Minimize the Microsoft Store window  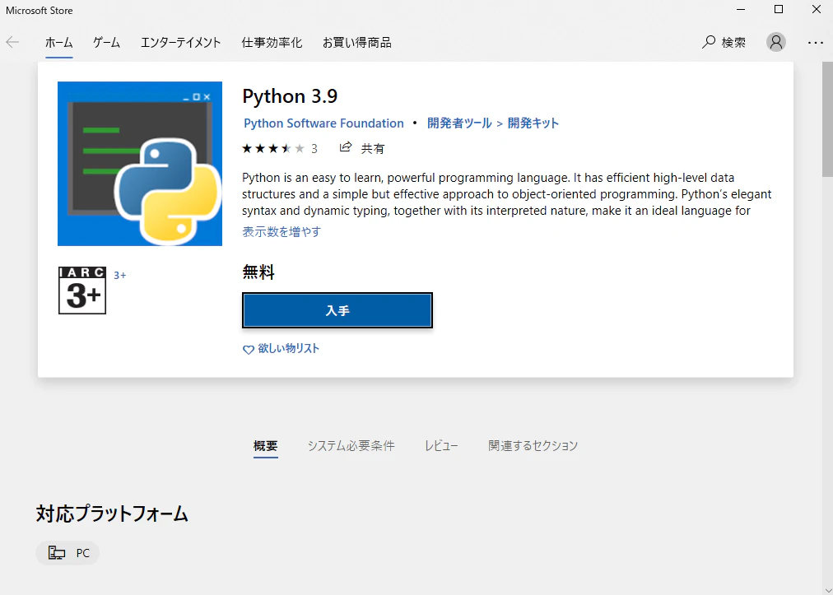click(741, 10)
